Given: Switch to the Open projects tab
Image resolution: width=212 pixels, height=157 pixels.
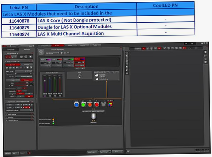Looking at the screenshot, I should pos(11,50).
